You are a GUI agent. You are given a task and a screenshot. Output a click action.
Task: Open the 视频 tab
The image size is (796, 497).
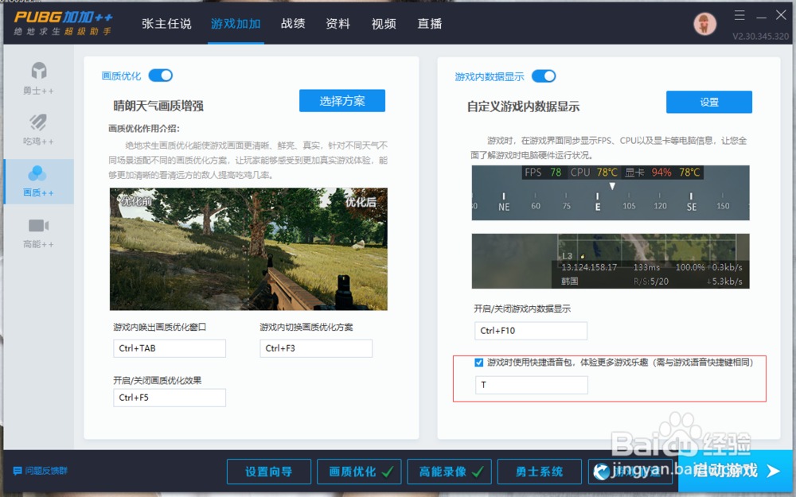384,24
